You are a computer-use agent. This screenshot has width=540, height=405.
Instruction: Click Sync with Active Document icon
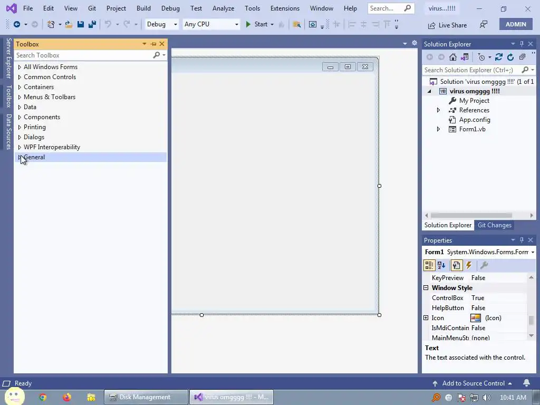point(499,57)
